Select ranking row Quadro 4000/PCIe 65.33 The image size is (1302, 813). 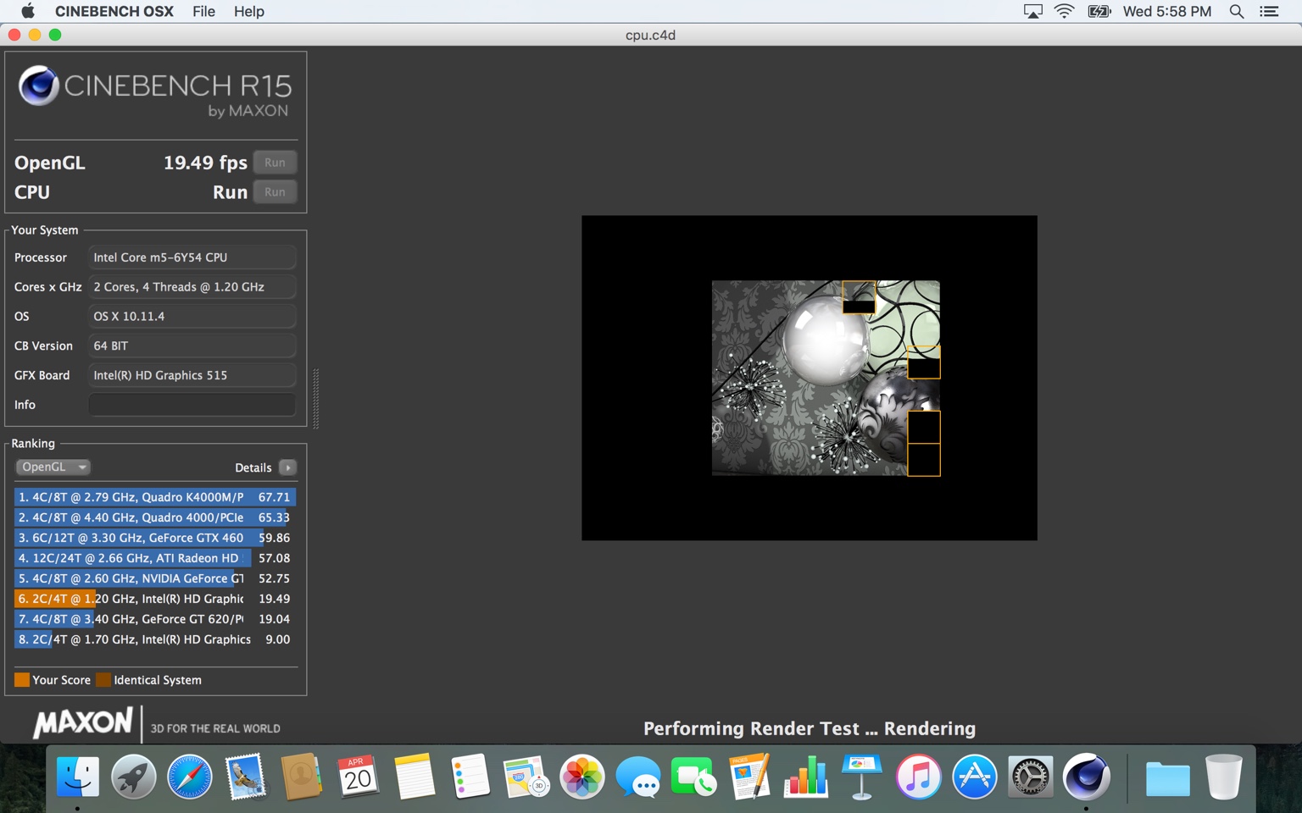(x=155, y=517)
